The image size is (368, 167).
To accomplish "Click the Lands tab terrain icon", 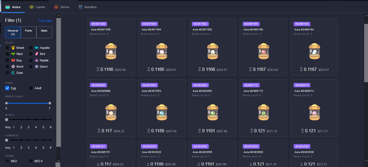I will (32, 7).
